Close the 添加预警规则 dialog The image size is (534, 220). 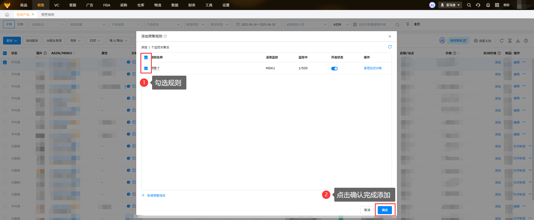pos(390,36)
